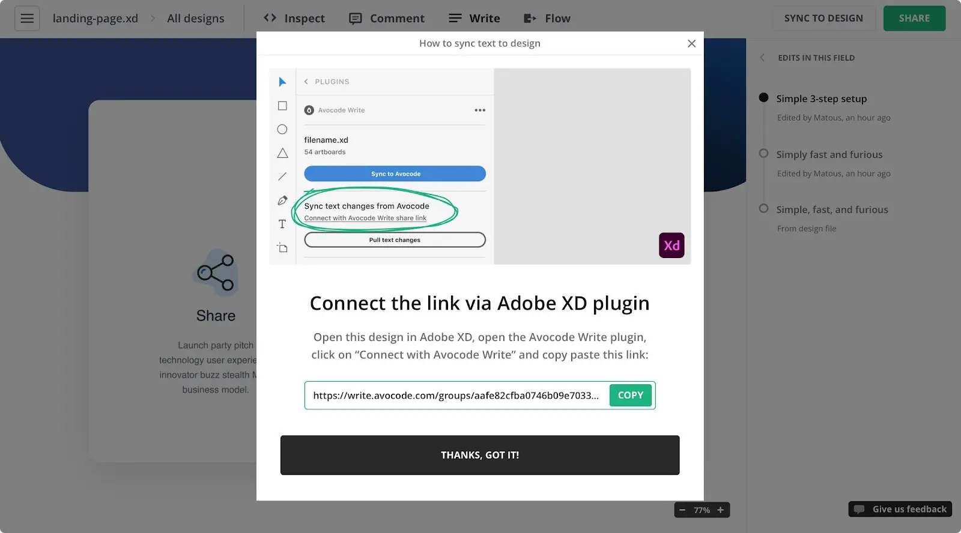The width and height of the screenshot is (961, 533).
Task: Click the breadcrumb chevron after landing-page.xd
Action: pyautogui.click(x=154, y=18)
